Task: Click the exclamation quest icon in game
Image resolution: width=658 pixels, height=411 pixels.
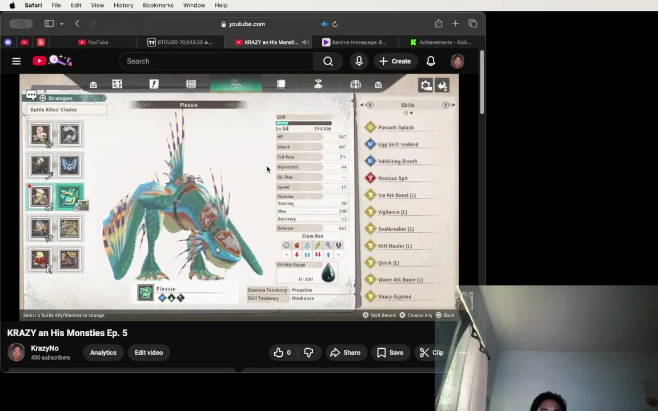Action: coord(154,84)
